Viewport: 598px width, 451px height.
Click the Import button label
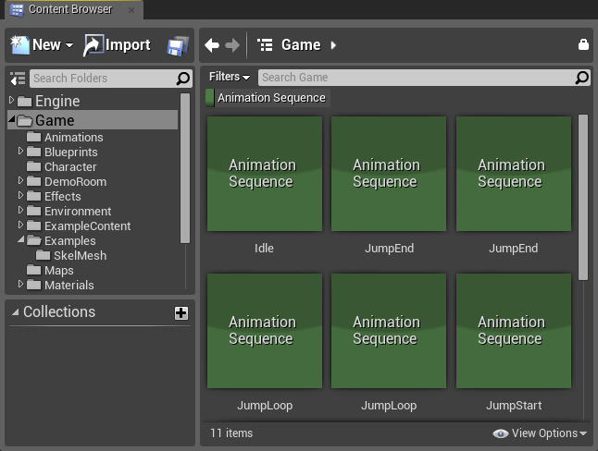pyautogui.click(x=128, y=45)
